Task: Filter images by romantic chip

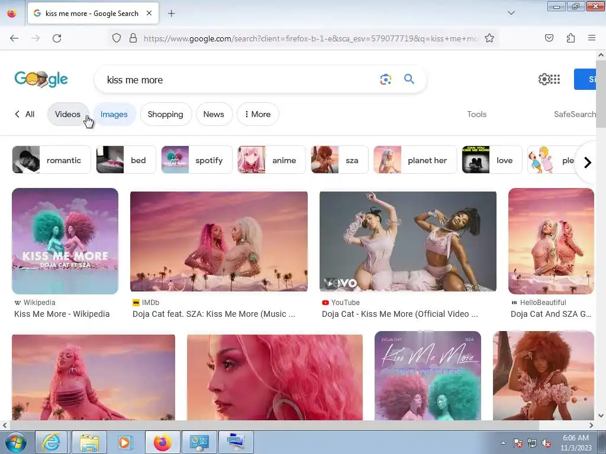Action: [51, 160]
